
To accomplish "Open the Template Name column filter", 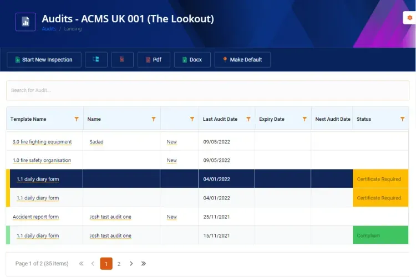I will [77, 119].
